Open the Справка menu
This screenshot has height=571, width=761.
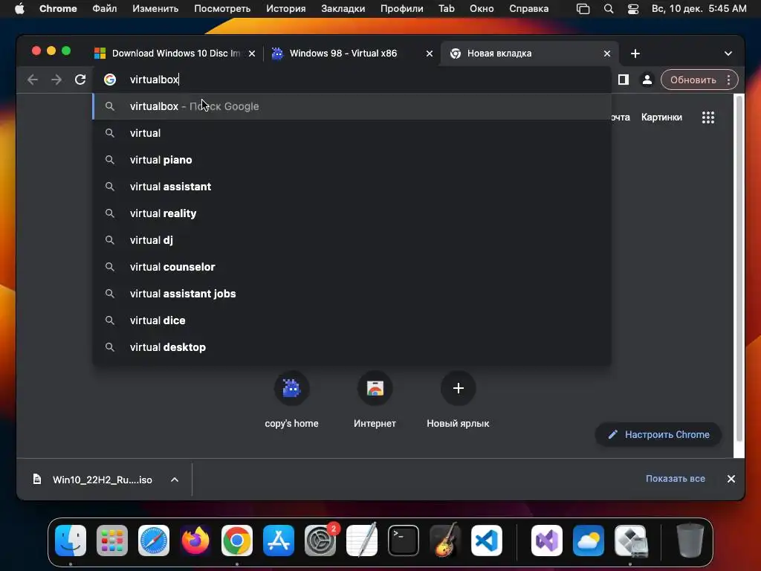click(x=528, y=9)
